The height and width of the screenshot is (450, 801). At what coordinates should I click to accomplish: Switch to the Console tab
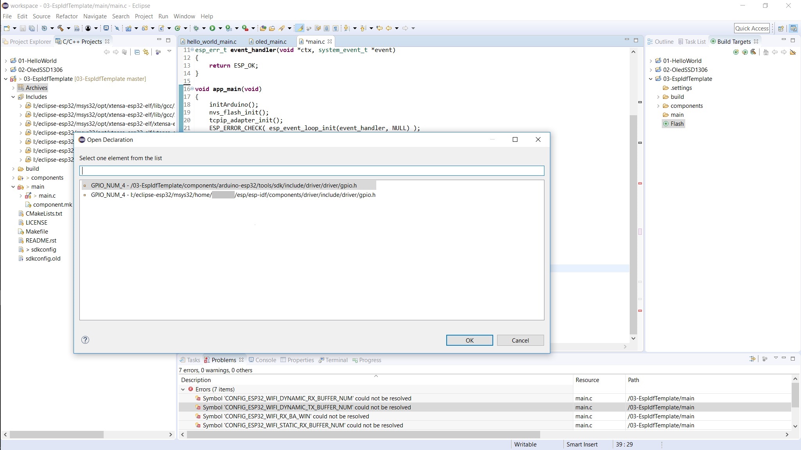[266, 360]
